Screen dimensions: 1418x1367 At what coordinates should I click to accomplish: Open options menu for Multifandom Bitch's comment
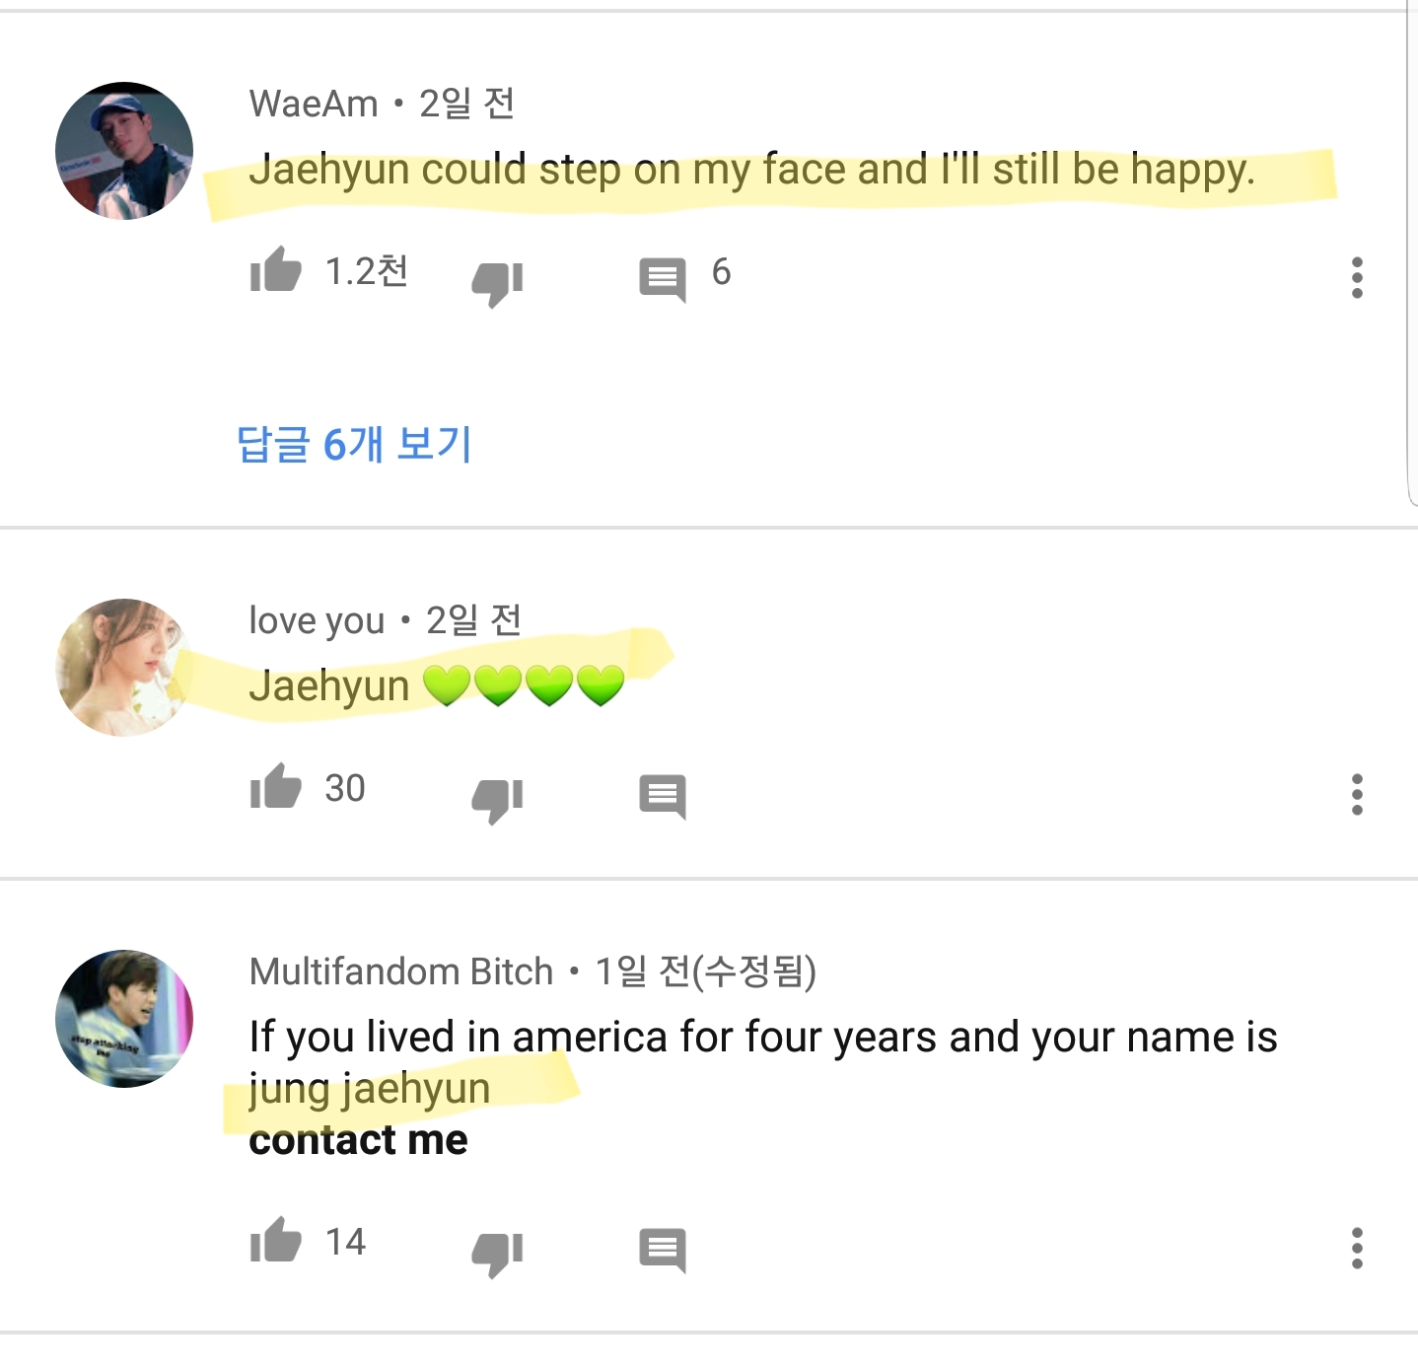(1358, 1248)
